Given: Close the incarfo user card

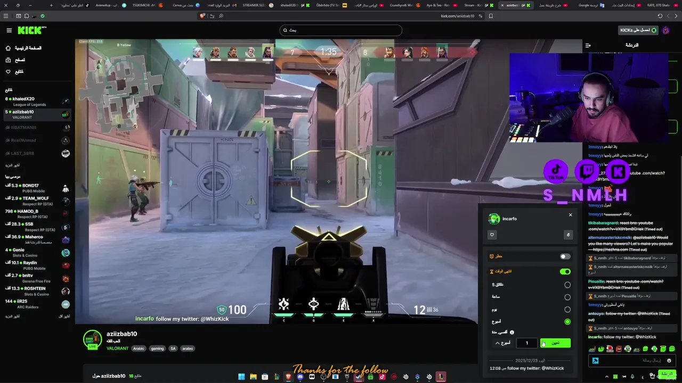Looking at the screenshot, I should [x=570, y=215].
